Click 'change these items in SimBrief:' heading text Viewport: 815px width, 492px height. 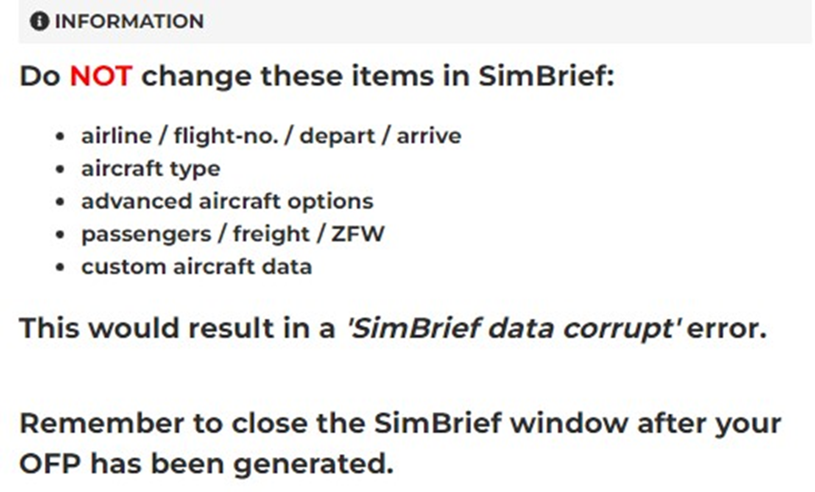(378, 76)
